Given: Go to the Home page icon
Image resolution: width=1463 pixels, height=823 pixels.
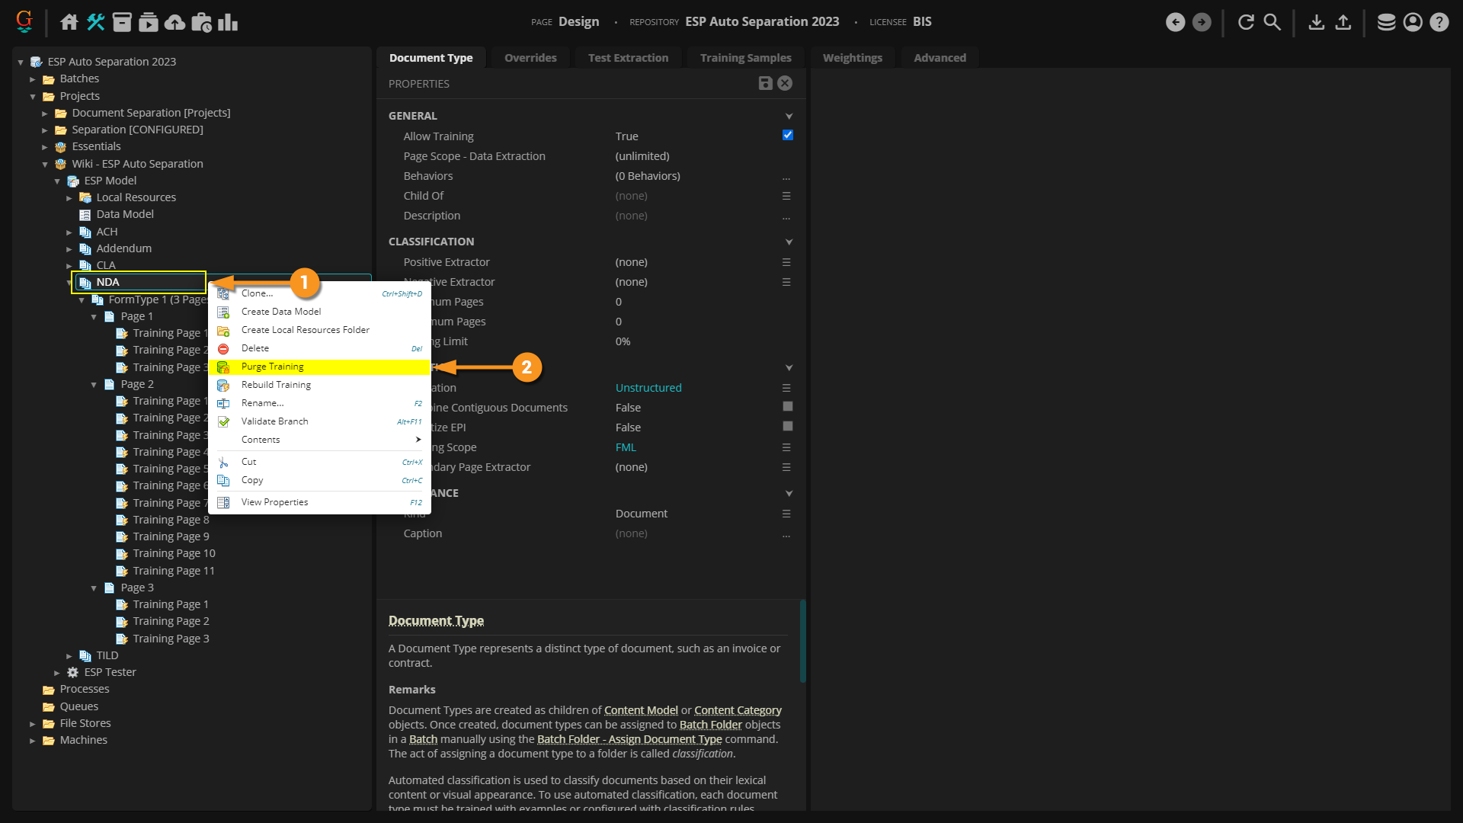Looking at the screenshot, I should pos(69,22).
